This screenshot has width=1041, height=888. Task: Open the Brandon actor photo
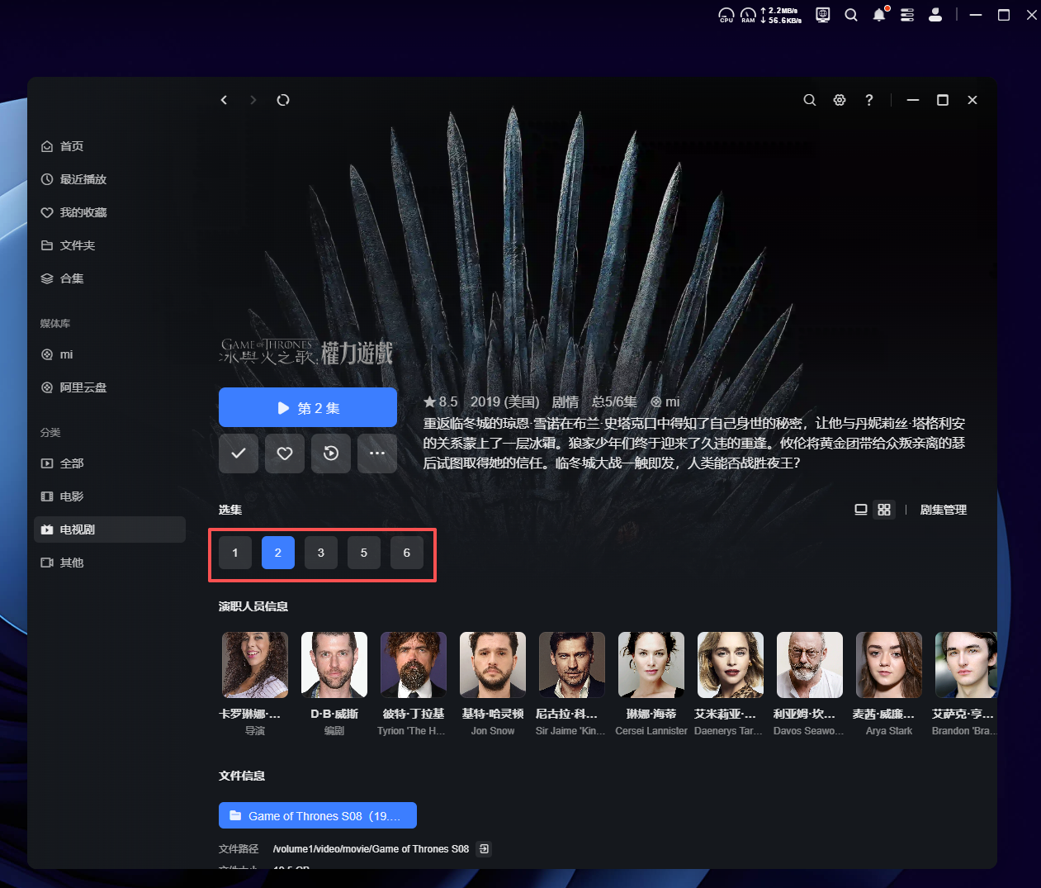tap(966, 665)
